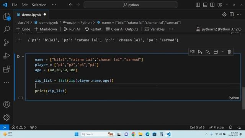Show additional views ellipsis in activity bar
Image resolution: width=245 pixels, height=138 pixels.
click(x=7, y=82)
